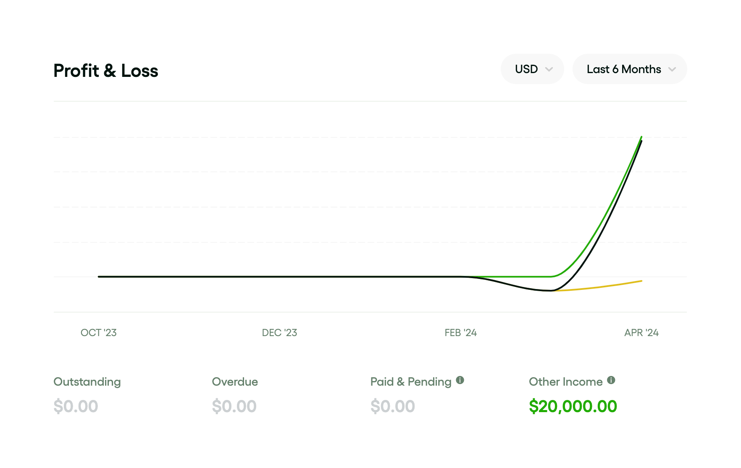The image size is (741, 468).
Task: Click the Overdue label
Action: [x=235, y=382]
